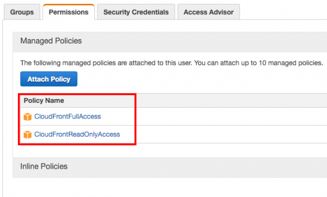Click the orange box icon beside CloudFrontReadOnlyAccess
Image resolution: width=327 pixels, height=197 pixels.
[x=28, y=134]
